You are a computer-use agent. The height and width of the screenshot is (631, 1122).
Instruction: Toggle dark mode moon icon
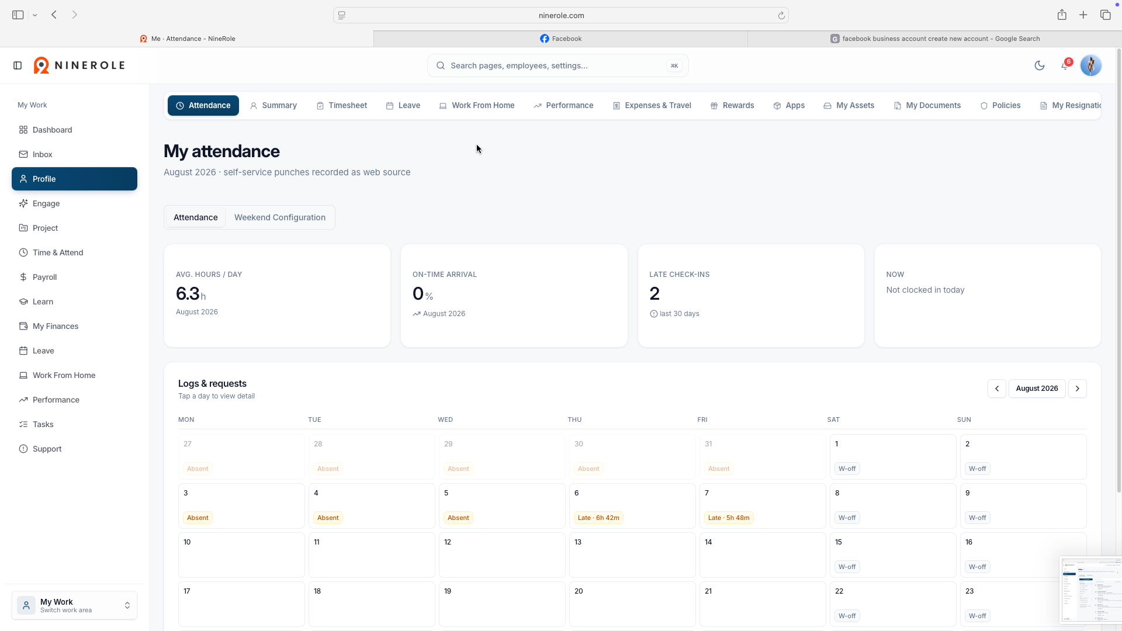pyautogui.click(x=1039, y=65)
